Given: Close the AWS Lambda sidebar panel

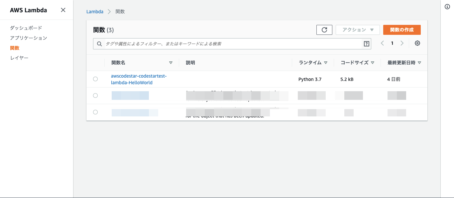Looking at the screenshot, I should [x=63, y=10].
